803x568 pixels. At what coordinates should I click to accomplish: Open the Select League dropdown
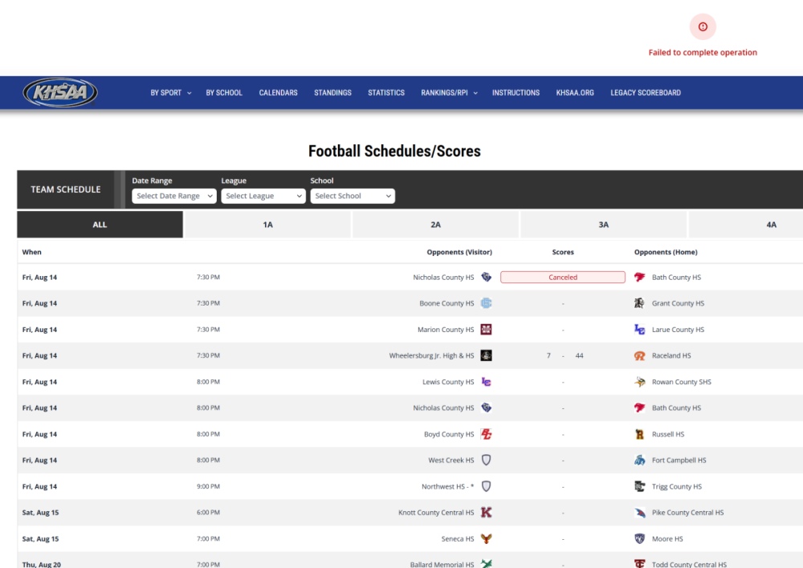click(x=263, y=196)
